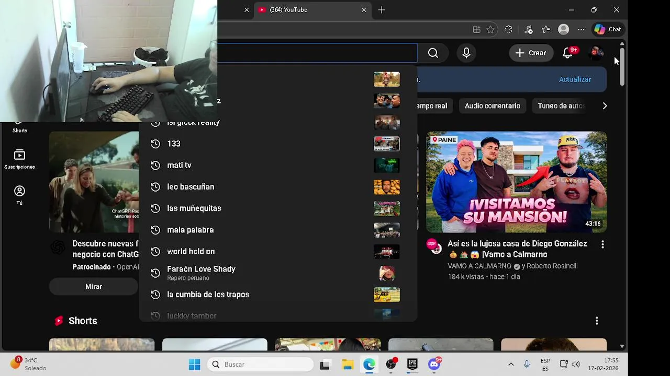The height and width of the screenshot is (376, 670).
Task: Click Faraón Love Shady suggestion avatar
Action: (x=387, y=273)
